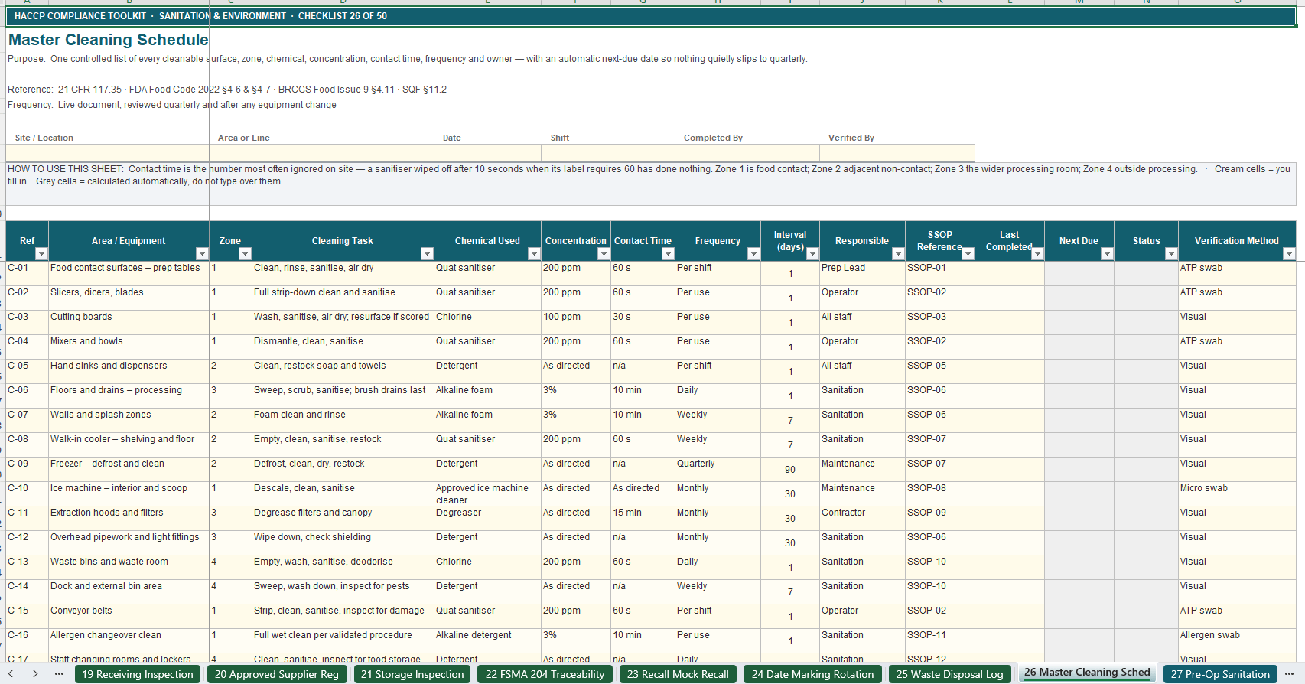Open the Status column filter arrow
1305x684 pixels.
coord(1171,254)
